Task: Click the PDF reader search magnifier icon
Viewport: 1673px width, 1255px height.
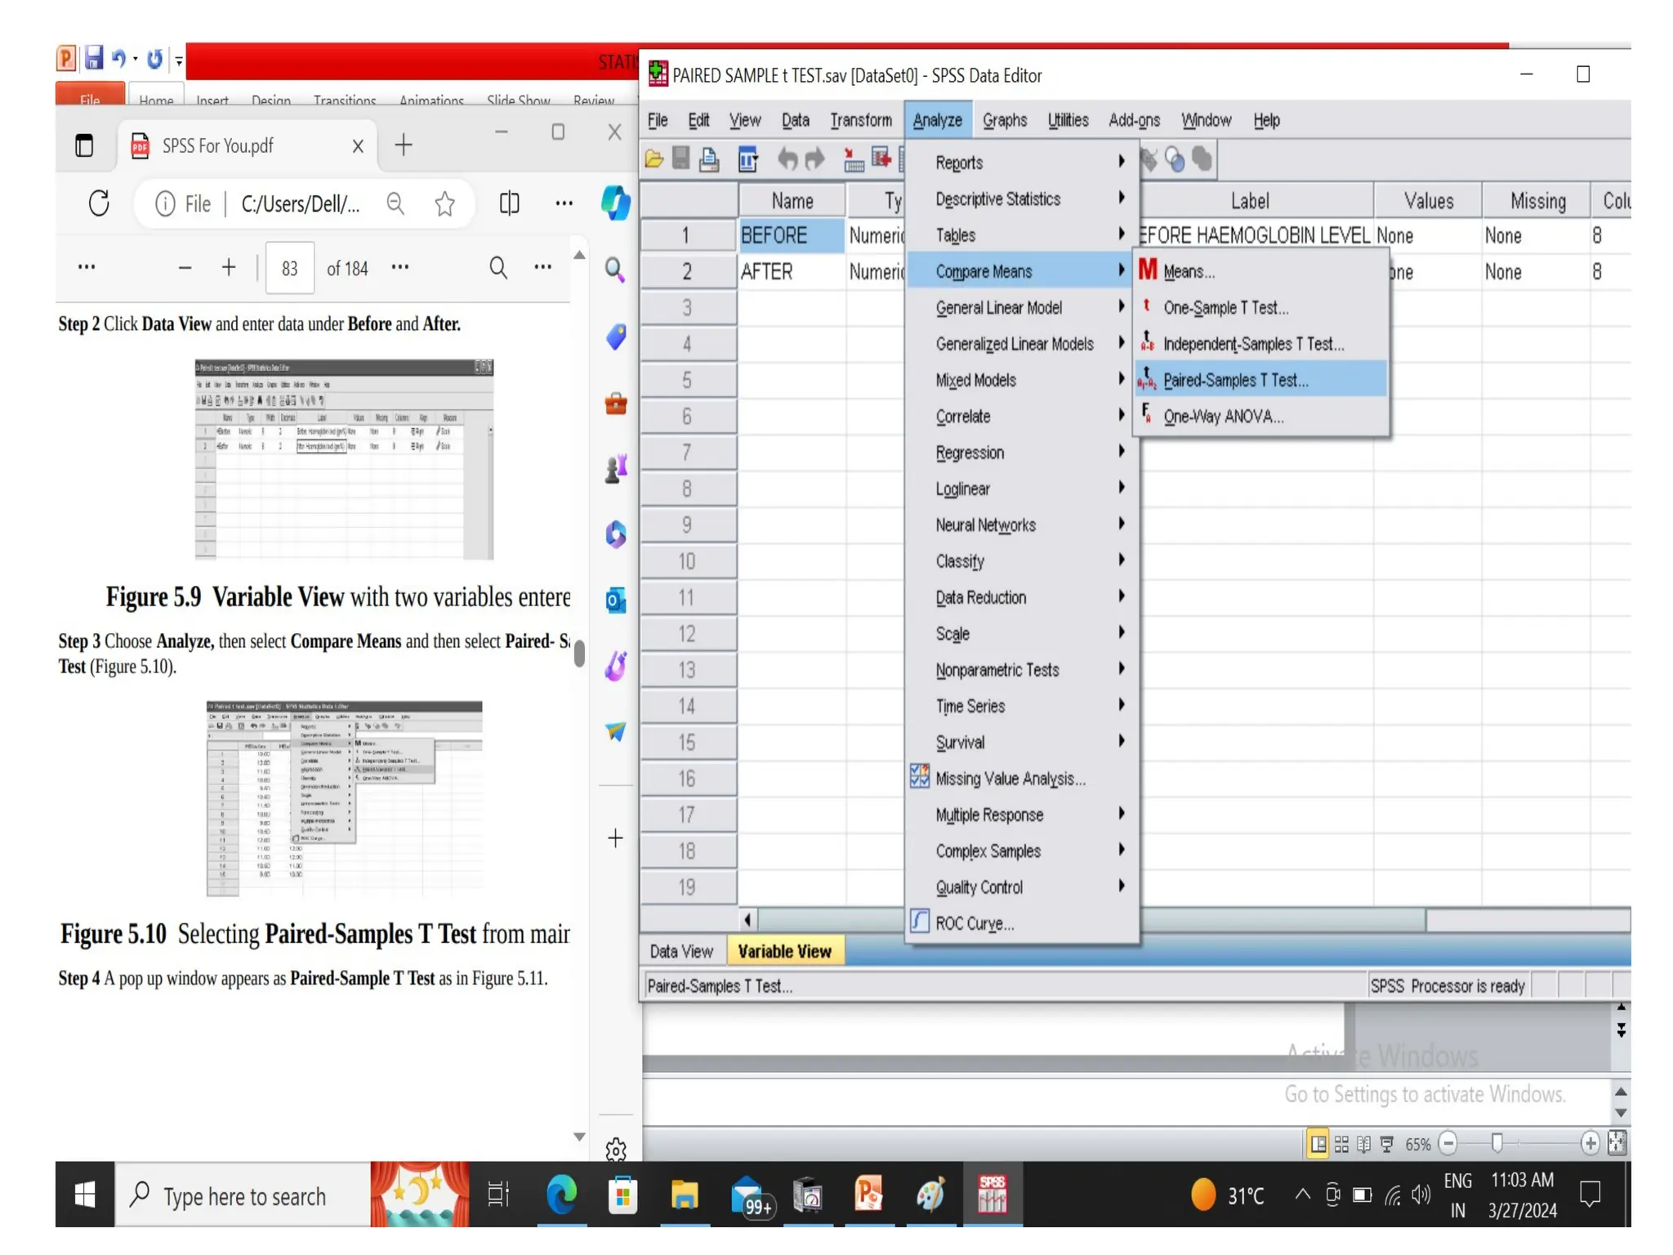Action: pos(497,268)
